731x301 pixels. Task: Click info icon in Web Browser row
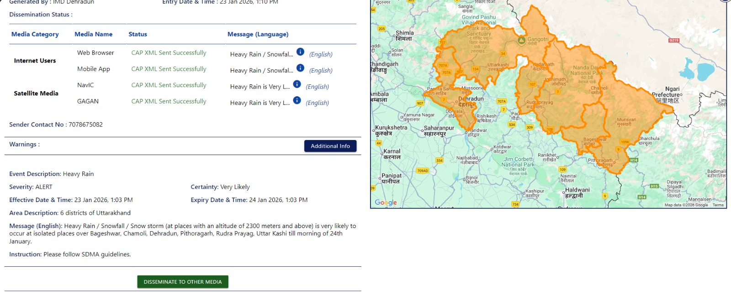300,52
